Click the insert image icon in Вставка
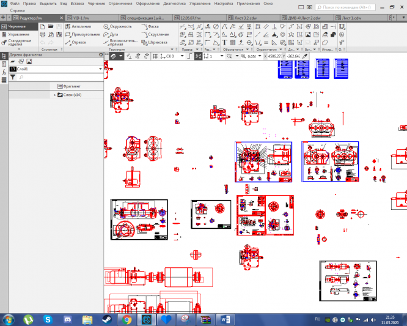407x326 pixels. tap(308, 34)
